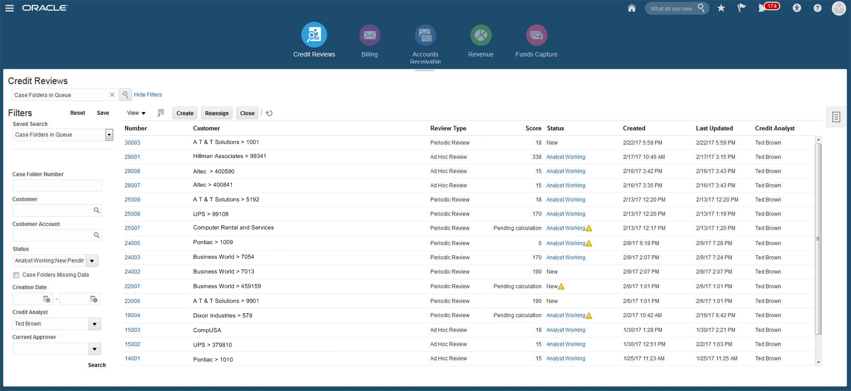
Task: Open the View menu dropdown
Action: (136, 113)
